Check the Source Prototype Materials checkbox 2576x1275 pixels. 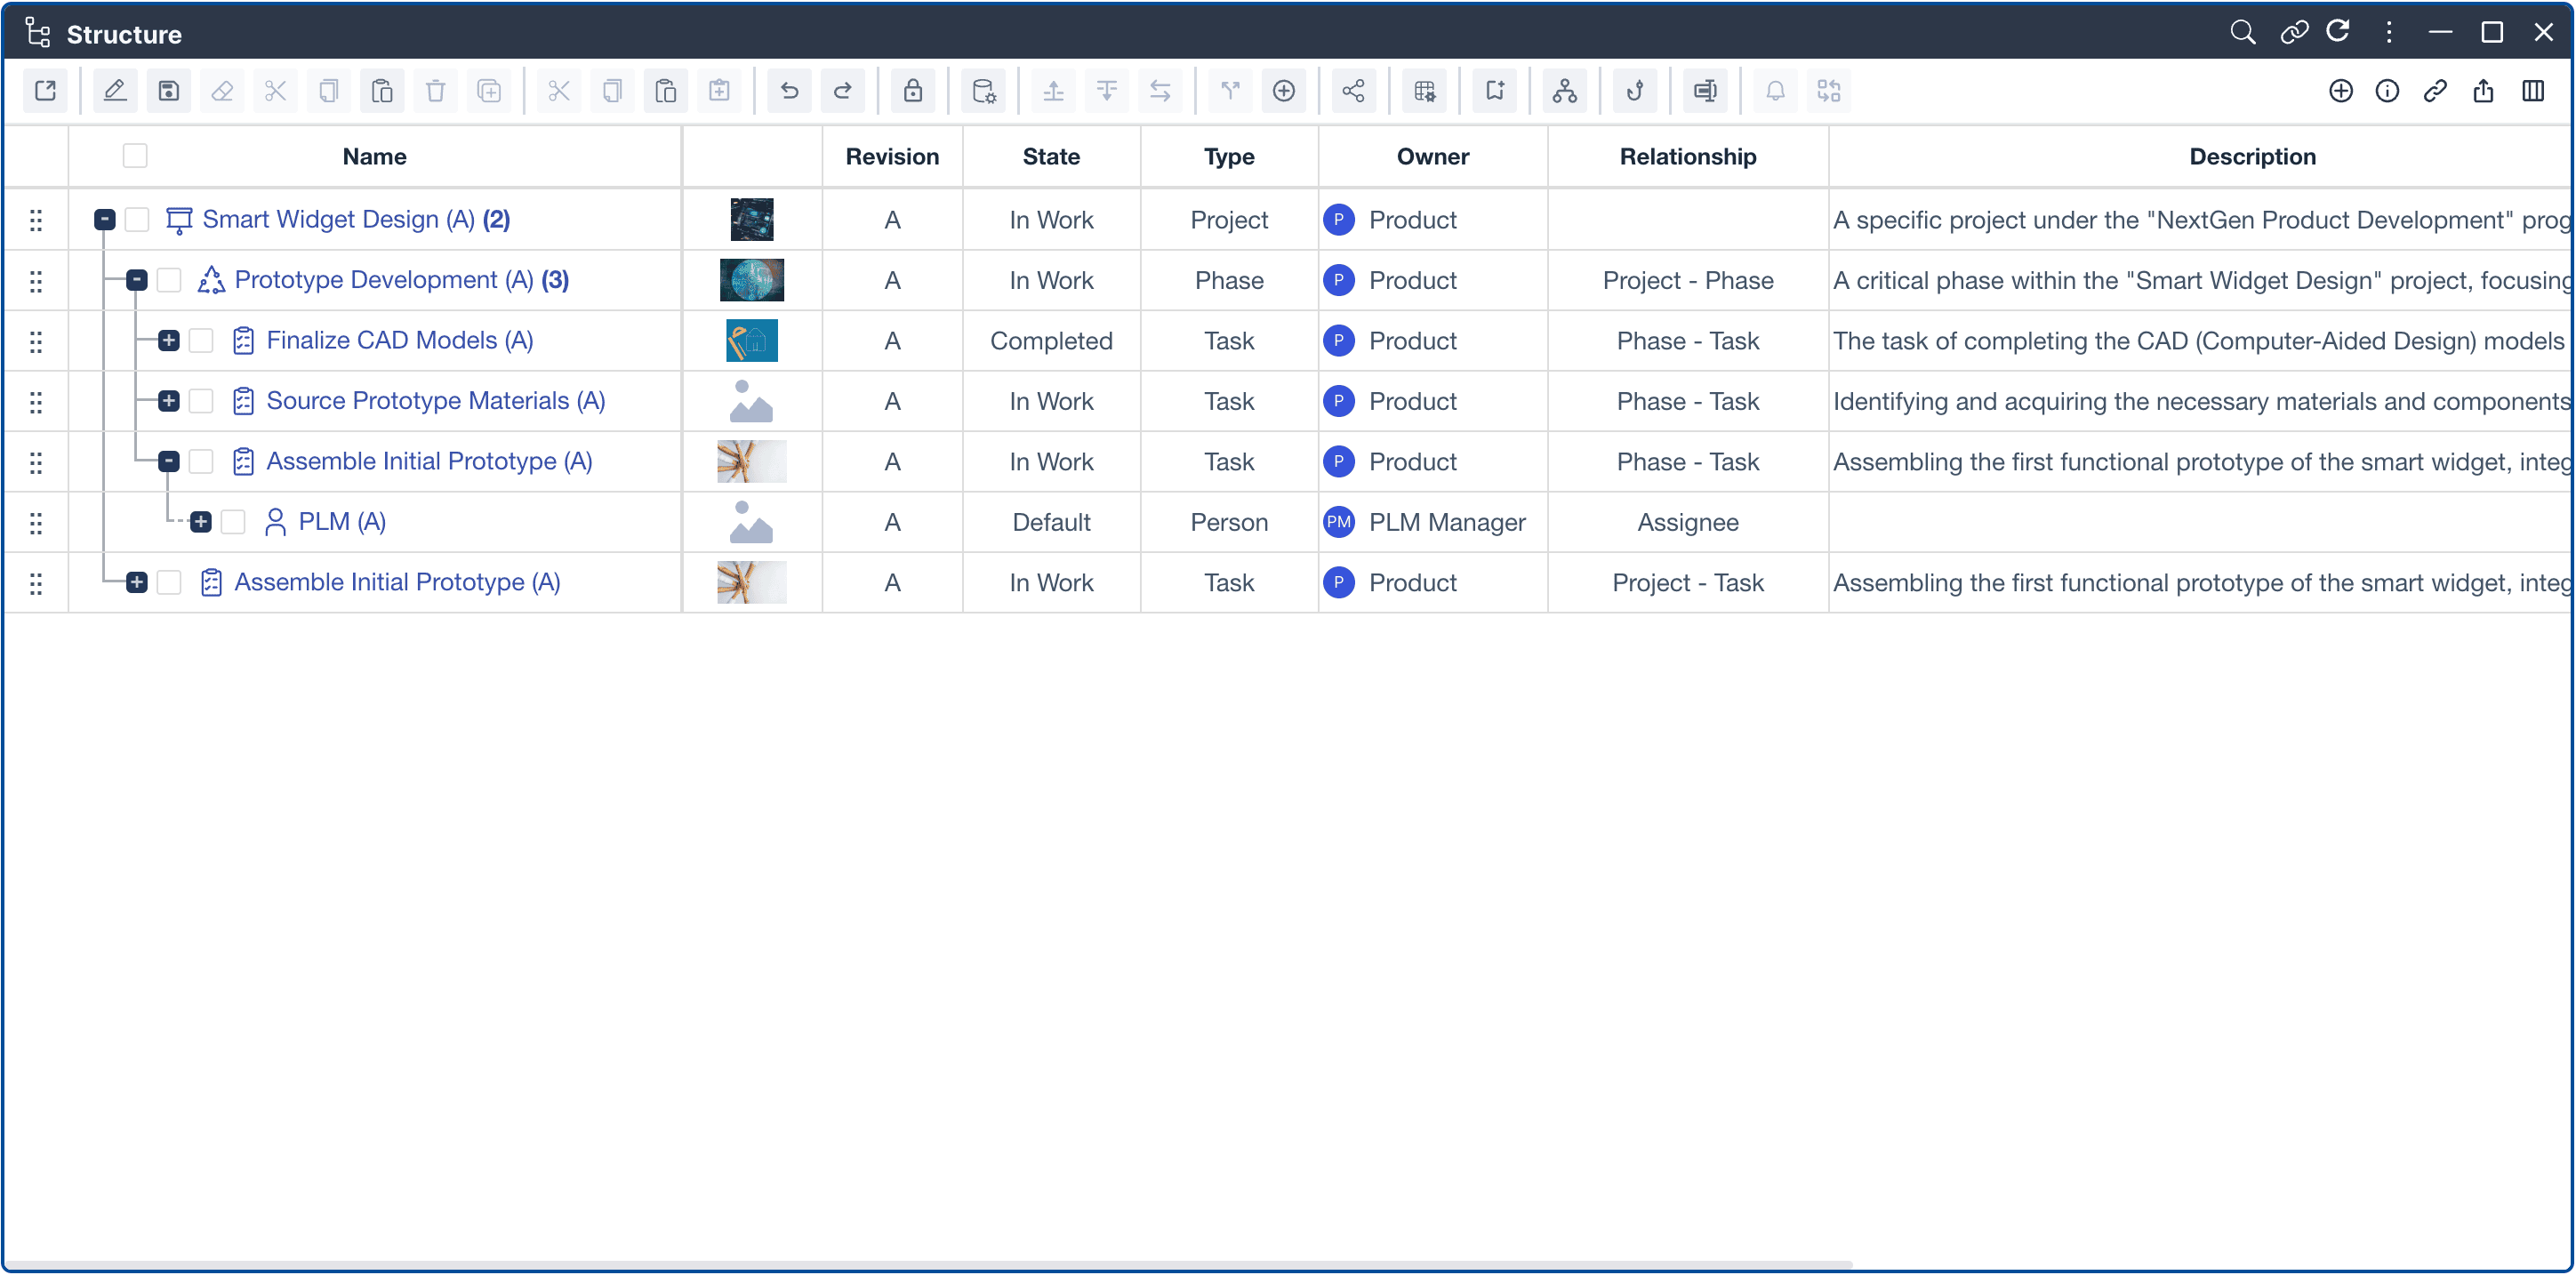[x=201, y=401]
